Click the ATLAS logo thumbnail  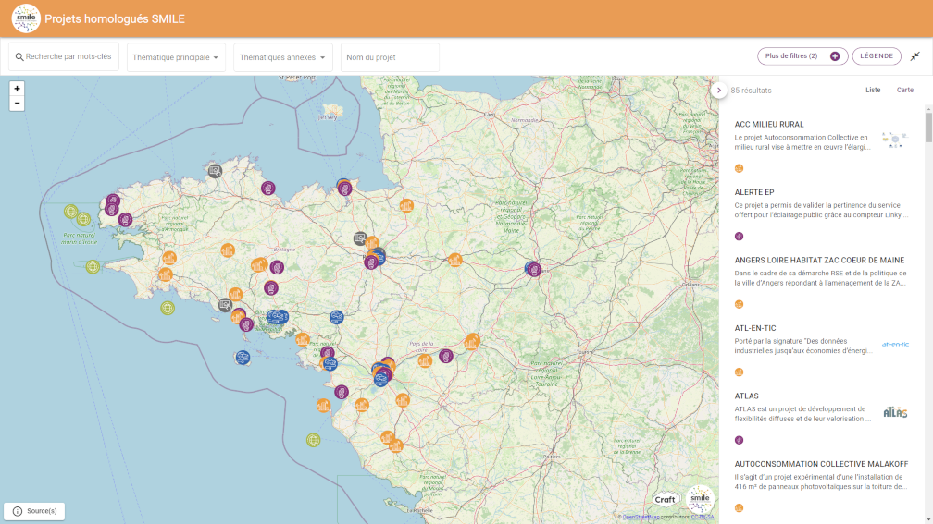point(895,412)
